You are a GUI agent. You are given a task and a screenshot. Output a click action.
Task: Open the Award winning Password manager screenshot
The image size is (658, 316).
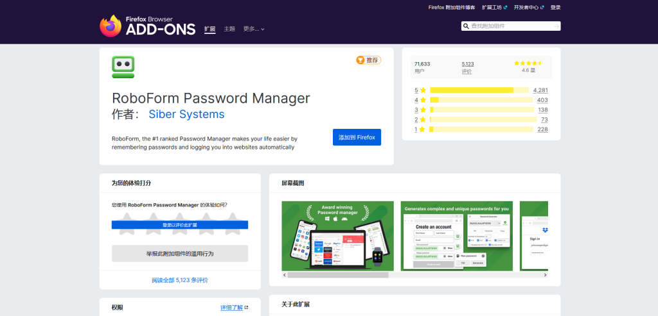[x=337, y=236]
